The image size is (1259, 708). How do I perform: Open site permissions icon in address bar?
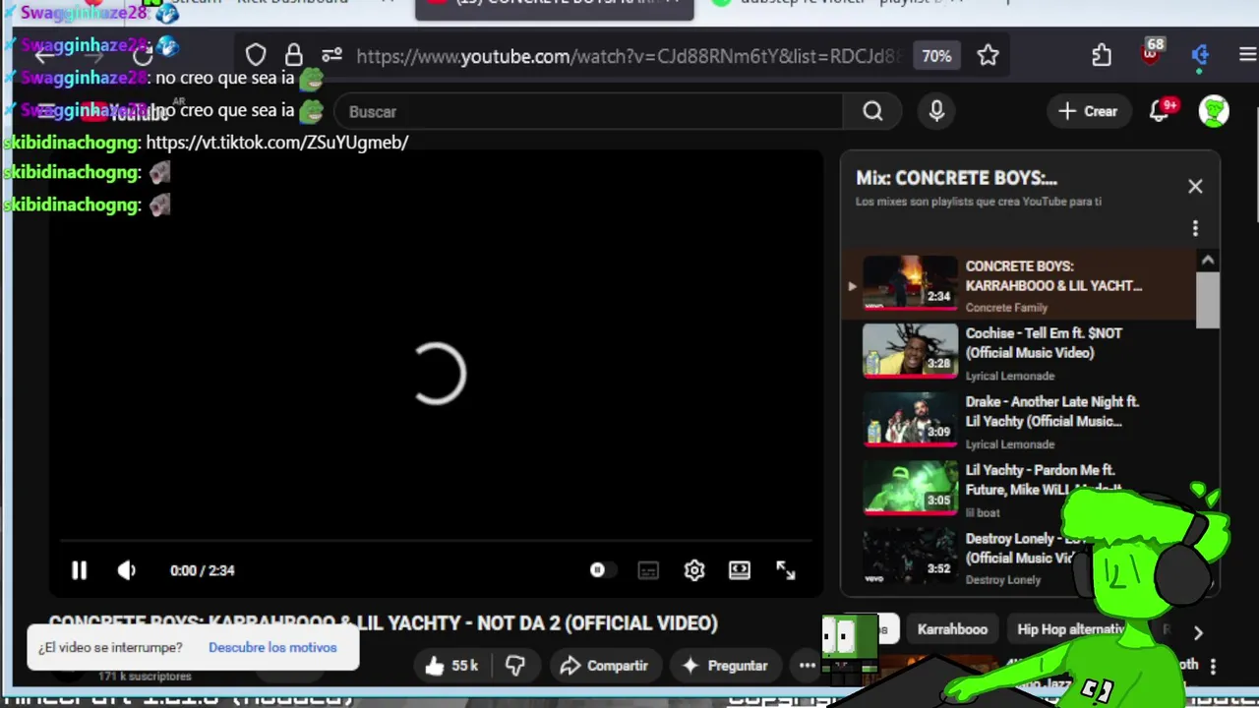[x=331, y=55]
